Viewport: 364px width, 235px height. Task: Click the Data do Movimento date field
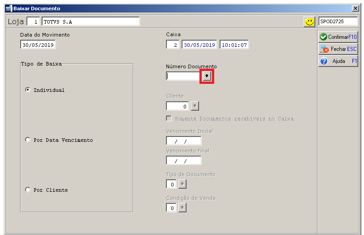click(x=38, y=45)
